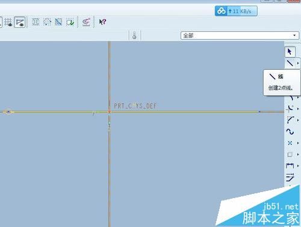This screenshot has height=227, width=301.
Task: Click the context help arrow-question icon
Action: [x=102, y=22]
